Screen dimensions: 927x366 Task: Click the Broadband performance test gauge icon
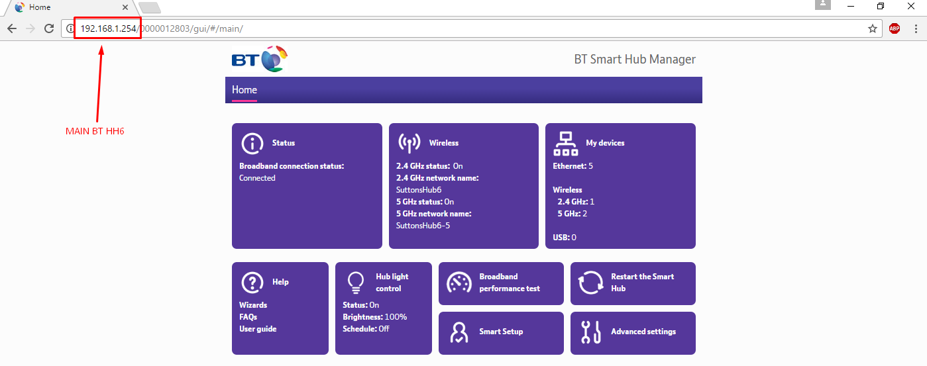click(x=459, y=283)
